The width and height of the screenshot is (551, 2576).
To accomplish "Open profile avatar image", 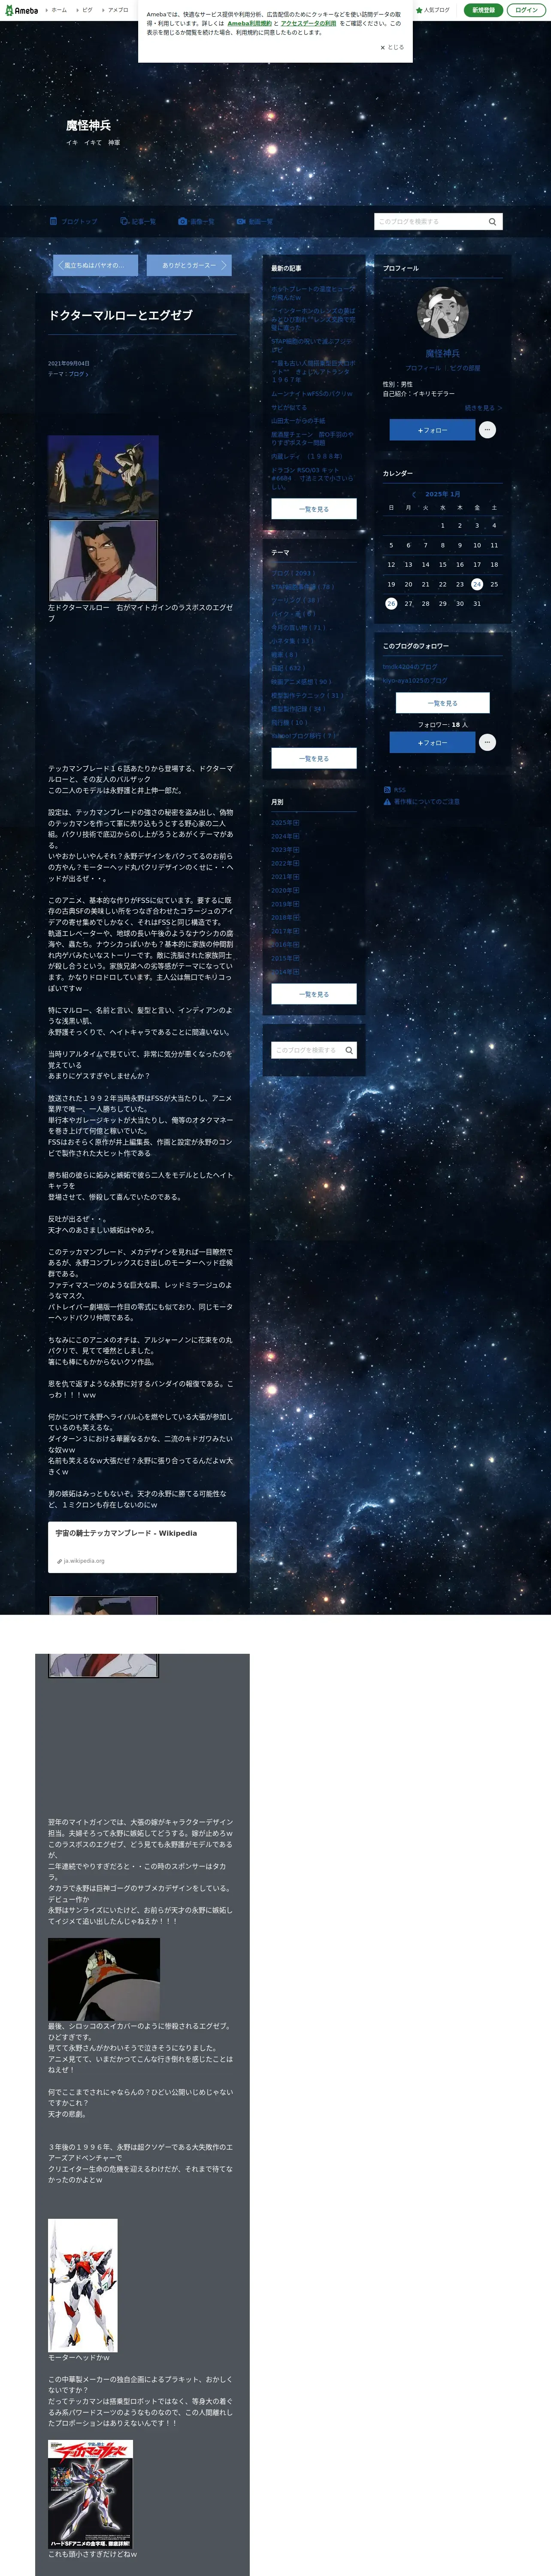I will pyautogui.click(x=443, y=313).
